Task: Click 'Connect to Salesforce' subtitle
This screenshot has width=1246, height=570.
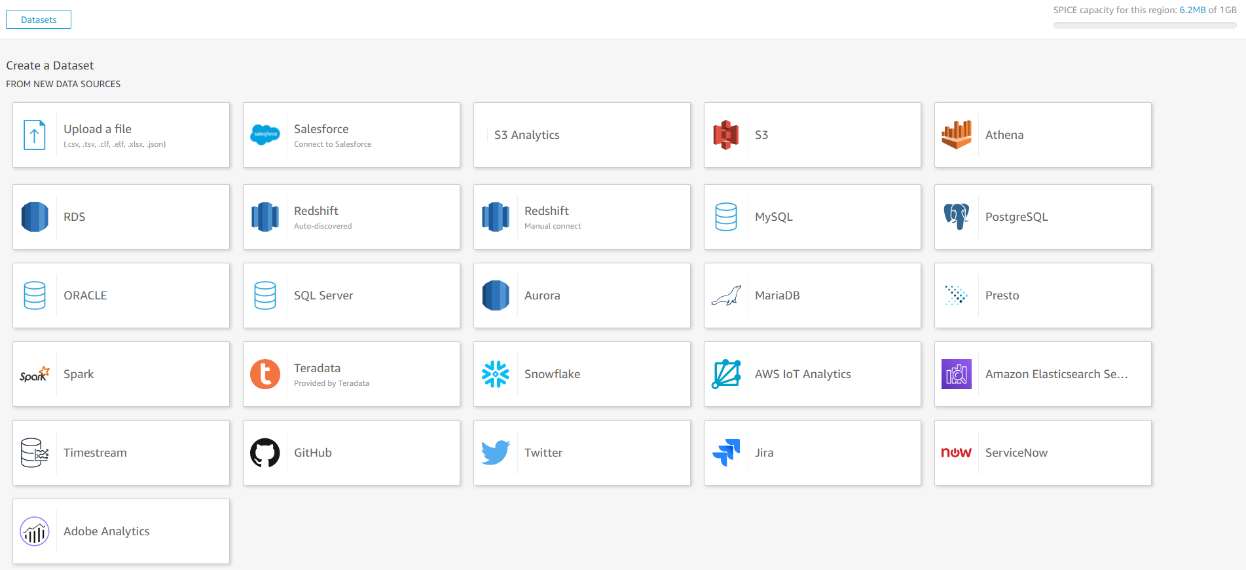Action: (333, 144)
